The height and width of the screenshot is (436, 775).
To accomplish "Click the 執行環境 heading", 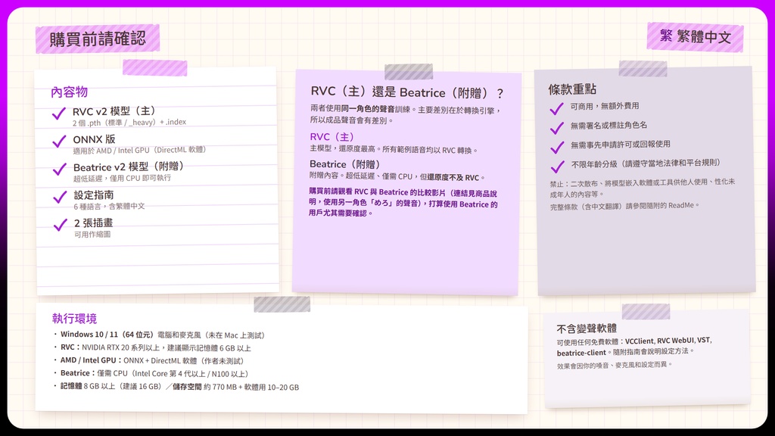I will pos(75,319).
